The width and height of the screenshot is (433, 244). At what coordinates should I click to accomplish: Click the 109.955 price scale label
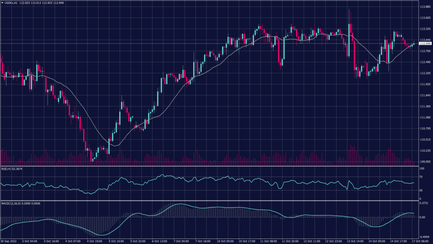[x=425, y=161]
